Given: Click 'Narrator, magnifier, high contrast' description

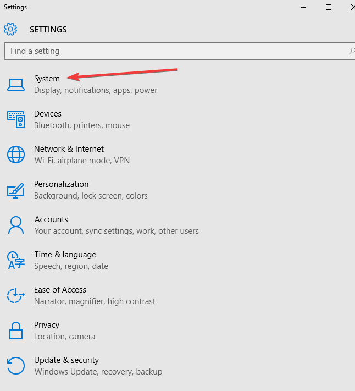Looking at the screenshot, I should (95, 301).
